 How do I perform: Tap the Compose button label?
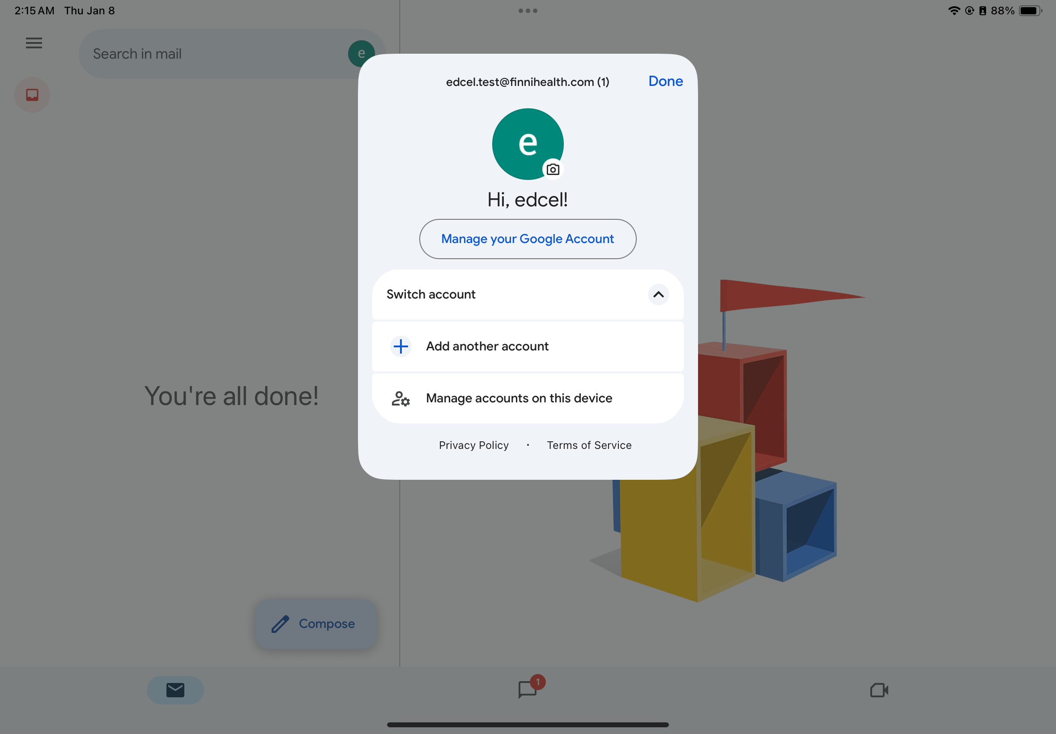pos(327,623)
